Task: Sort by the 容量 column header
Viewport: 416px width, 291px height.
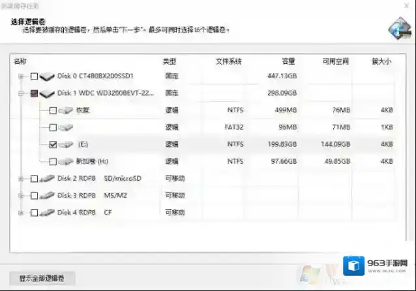Action: [288, 61]
